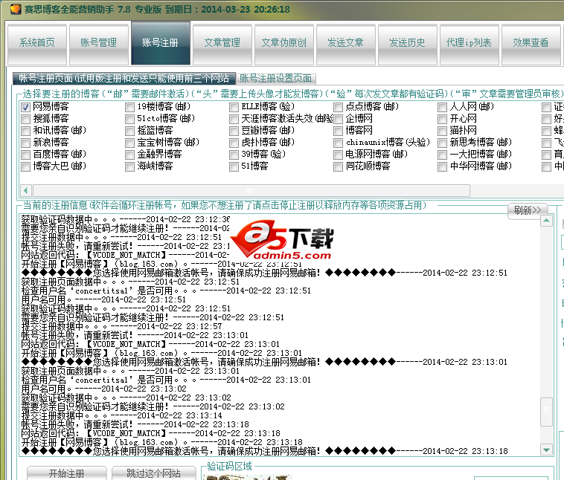Click log line 用户名可用 at 23:13:02
The width and height of the screenshot is (564, 480).
(x=104, y=389)
